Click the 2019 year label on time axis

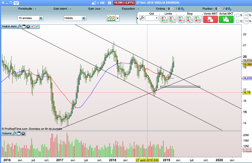(166, 160)
